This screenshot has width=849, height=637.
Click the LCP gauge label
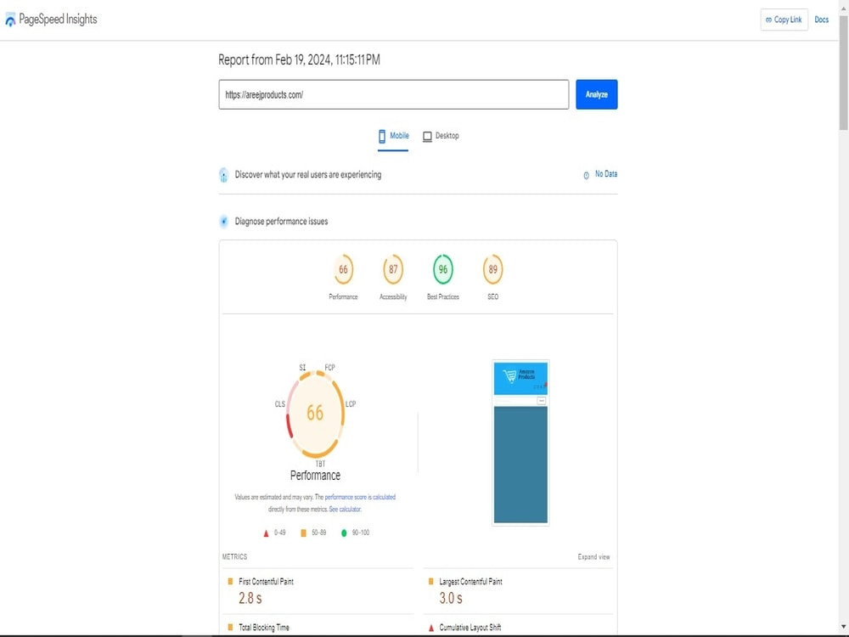[x=351, y=404]
